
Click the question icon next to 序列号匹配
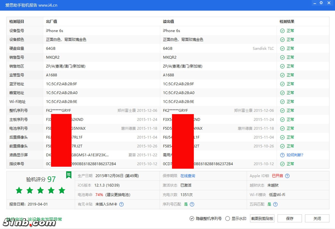192,204
